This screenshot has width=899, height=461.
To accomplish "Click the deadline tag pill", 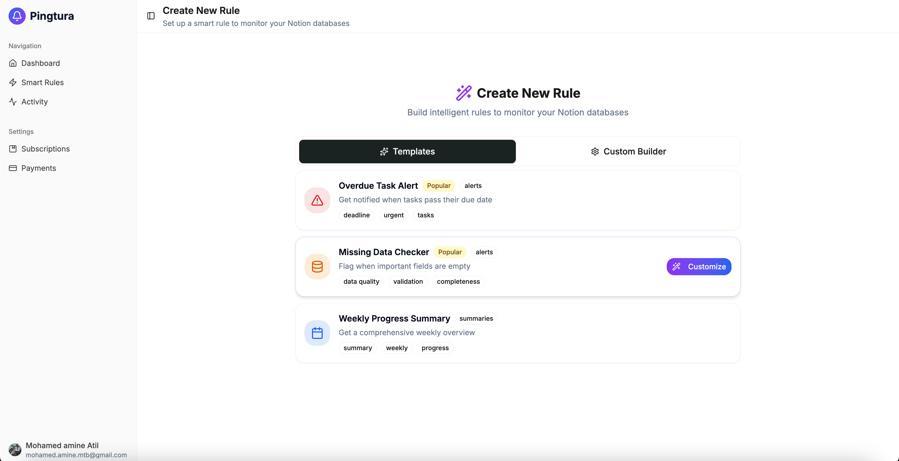I will [x=356, y=215].
